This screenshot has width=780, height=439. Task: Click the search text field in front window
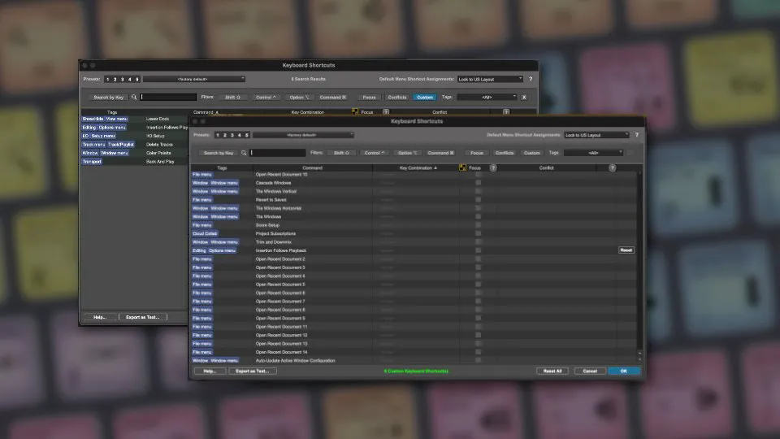pyautogui.click(x=278, y=153)
